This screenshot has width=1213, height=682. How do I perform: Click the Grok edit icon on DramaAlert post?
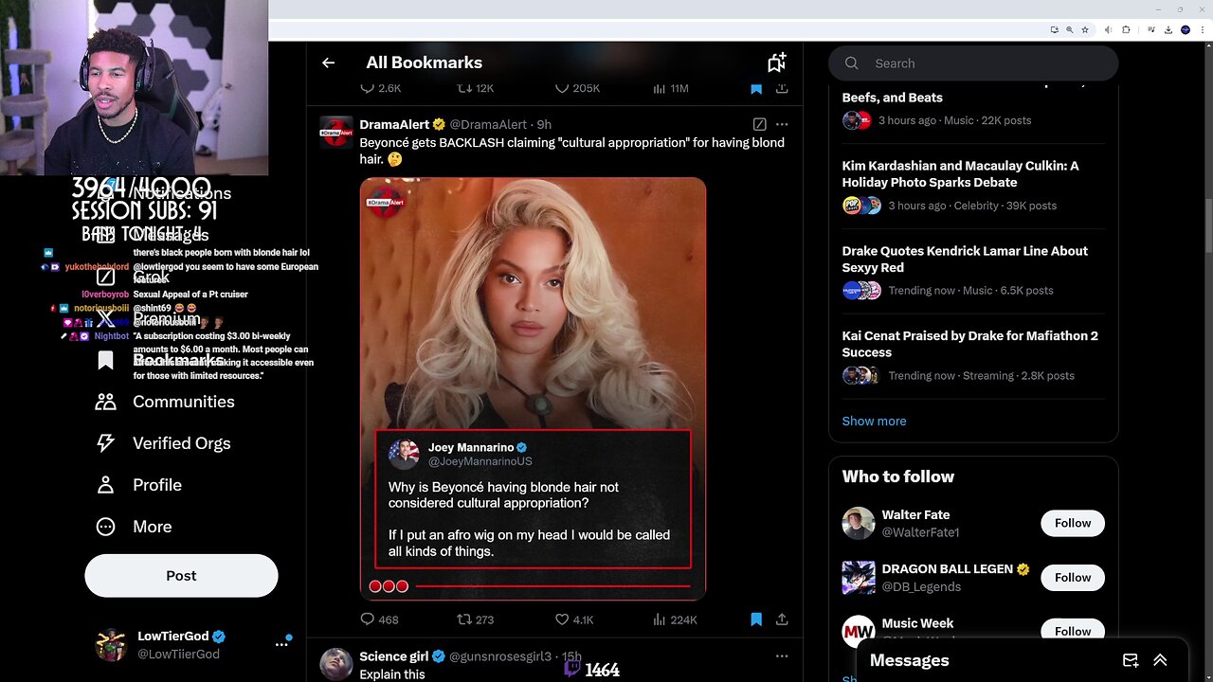coord(759,124)
